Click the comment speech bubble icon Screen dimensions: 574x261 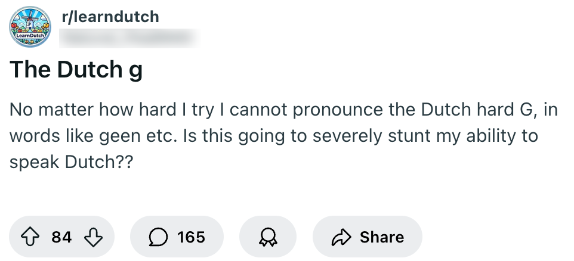click(158, 237)
